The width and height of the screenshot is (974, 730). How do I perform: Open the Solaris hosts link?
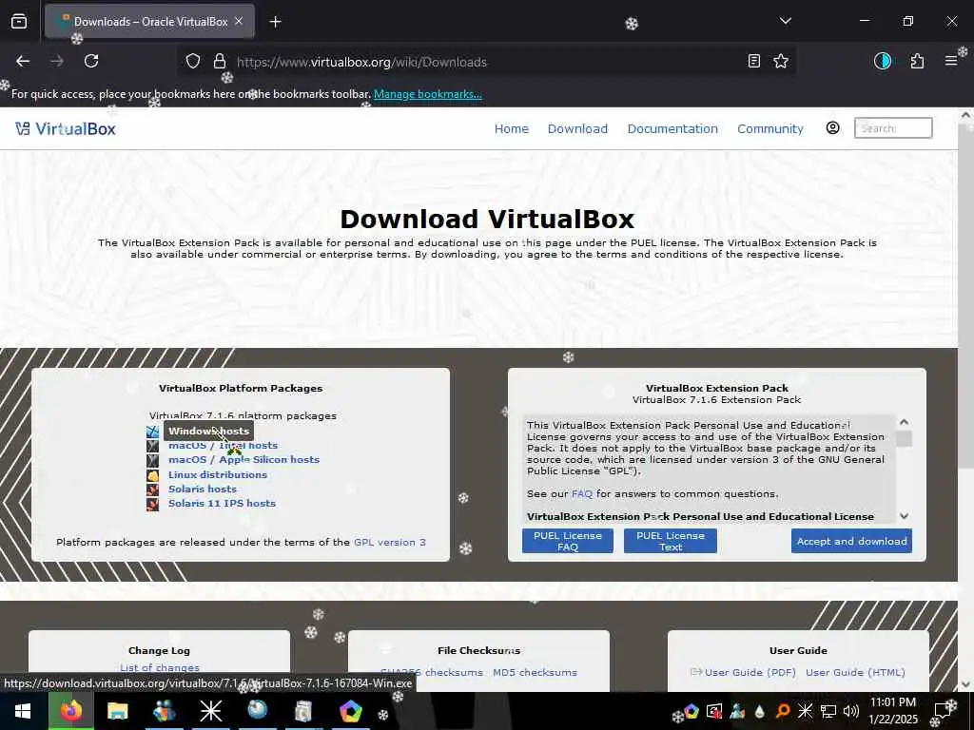[x=203, y=489]
